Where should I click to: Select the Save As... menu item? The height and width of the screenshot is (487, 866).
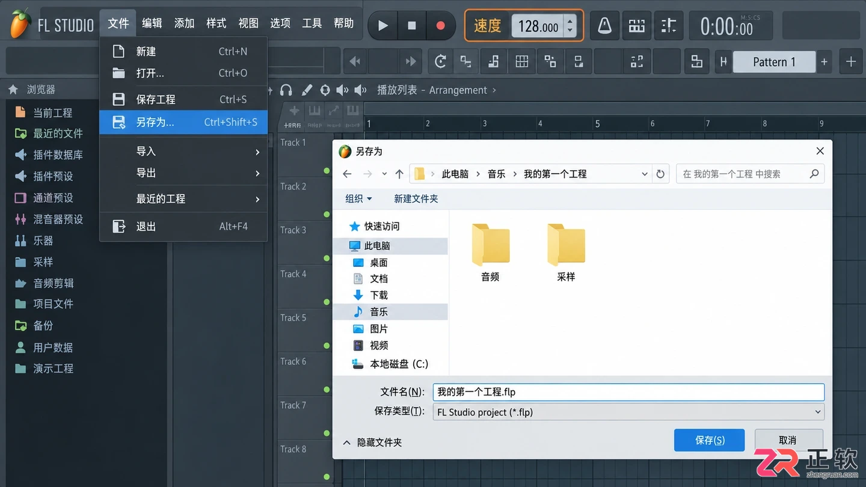pos(183,122)
